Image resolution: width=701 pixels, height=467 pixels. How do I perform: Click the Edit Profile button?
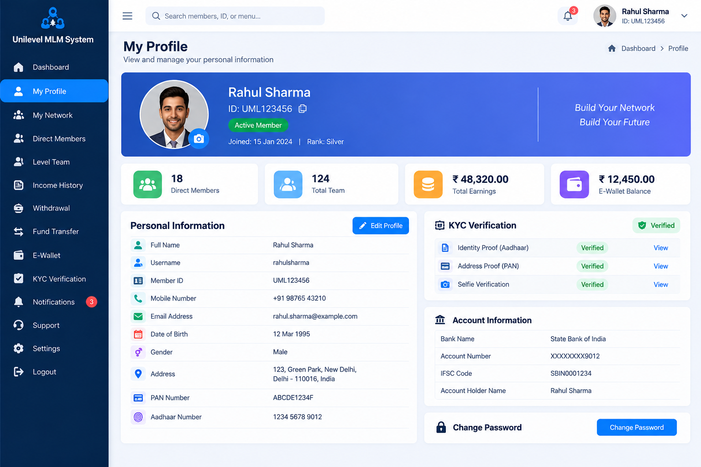381,226
